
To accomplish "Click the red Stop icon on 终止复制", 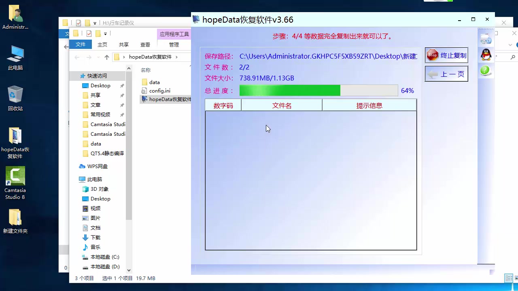I will click(x=432, y=55).
